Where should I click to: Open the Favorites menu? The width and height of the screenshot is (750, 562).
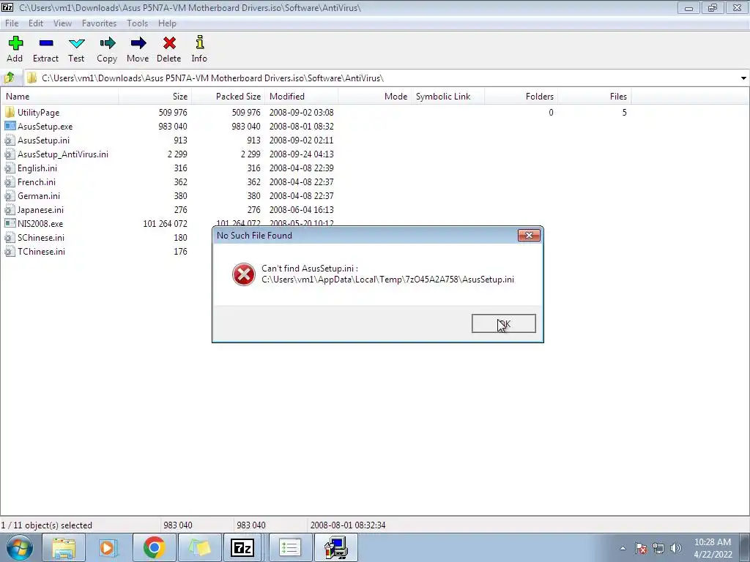pyautogui.click(x=99, y=23)
